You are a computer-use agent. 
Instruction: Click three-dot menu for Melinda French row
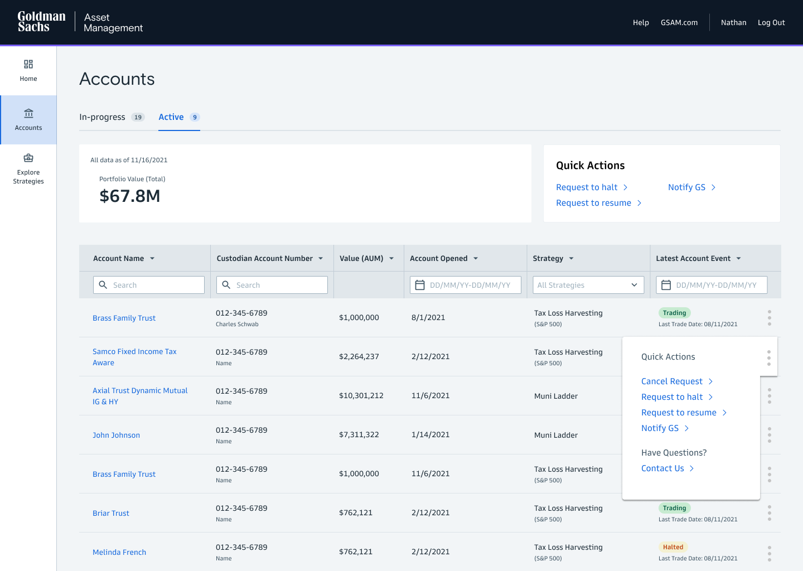(769, 553)
